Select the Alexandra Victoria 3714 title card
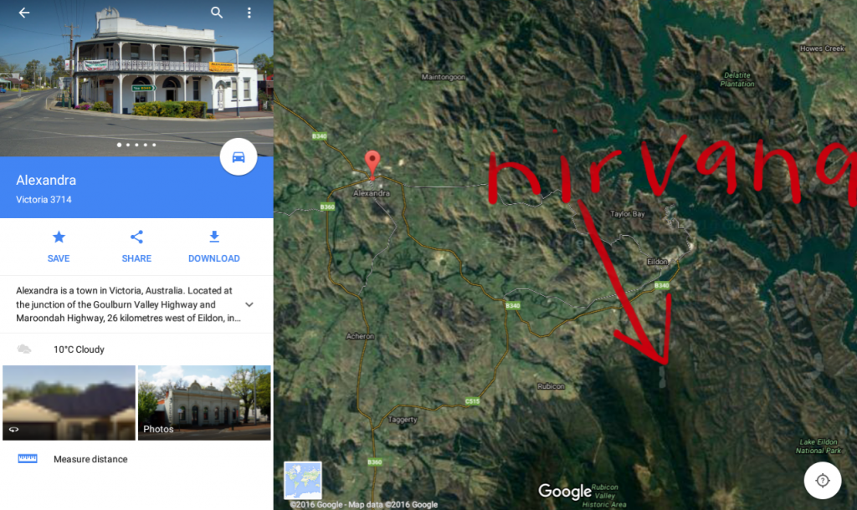This screenshot has width=857, height=510. click(136, 187)
